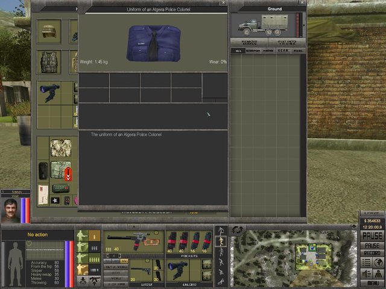
Task: Expand the Ground panel side arrow
Action: (x=304, y=25)
